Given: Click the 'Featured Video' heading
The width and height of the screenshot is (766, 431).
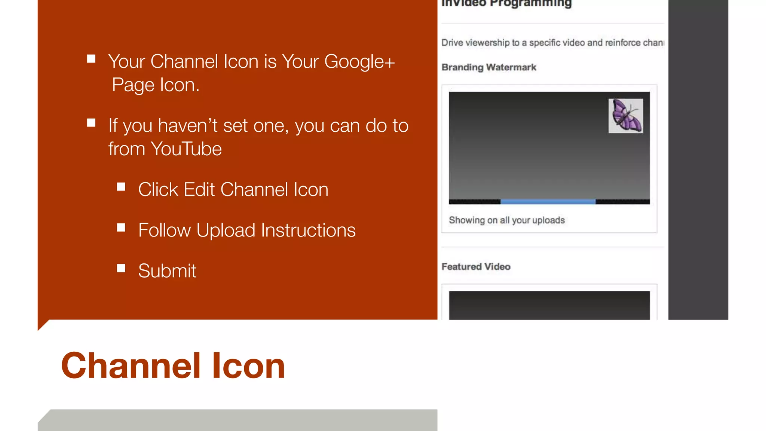Looking at the screenshot, I should tap(476, 267).
